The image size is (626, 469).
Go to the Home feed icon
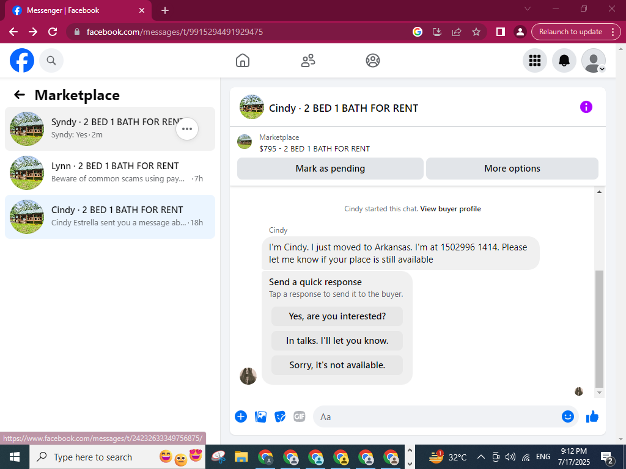point(243,60)
